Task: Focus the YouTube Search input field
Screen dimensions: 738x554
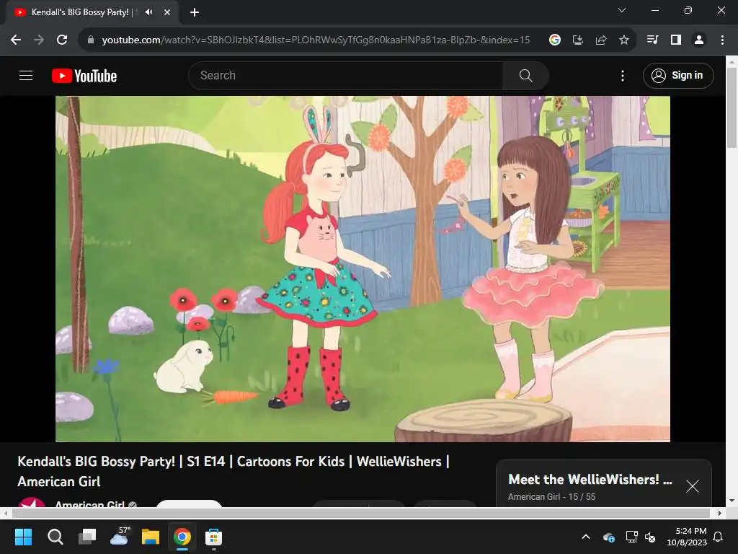Action: (345, 75)
